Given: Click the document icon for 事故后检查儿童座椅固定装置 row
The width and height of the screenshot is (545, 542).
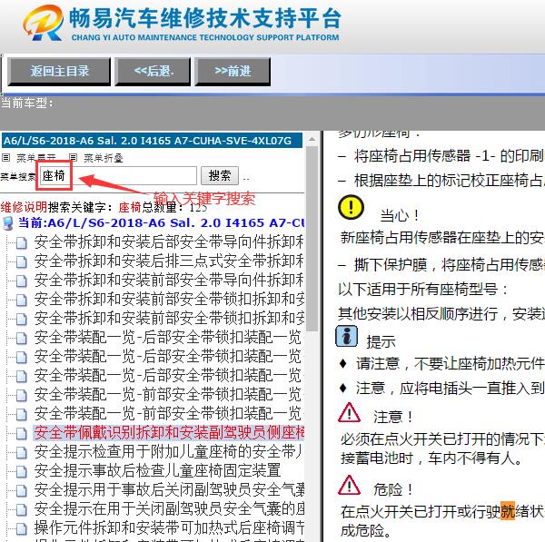Looking at the screenshot, I should click(22, 471).
